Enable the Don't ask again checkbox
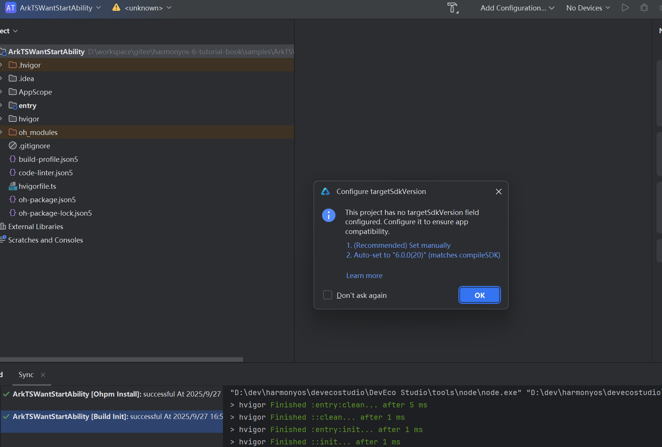Image resolution: width=662 pixels, height=447 pixels. (328, 295)
